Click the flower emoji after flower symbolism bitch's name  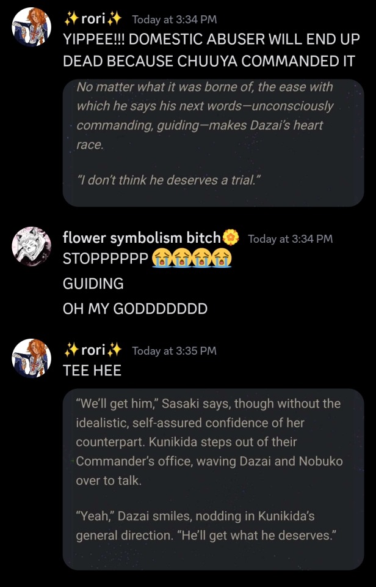231,238
